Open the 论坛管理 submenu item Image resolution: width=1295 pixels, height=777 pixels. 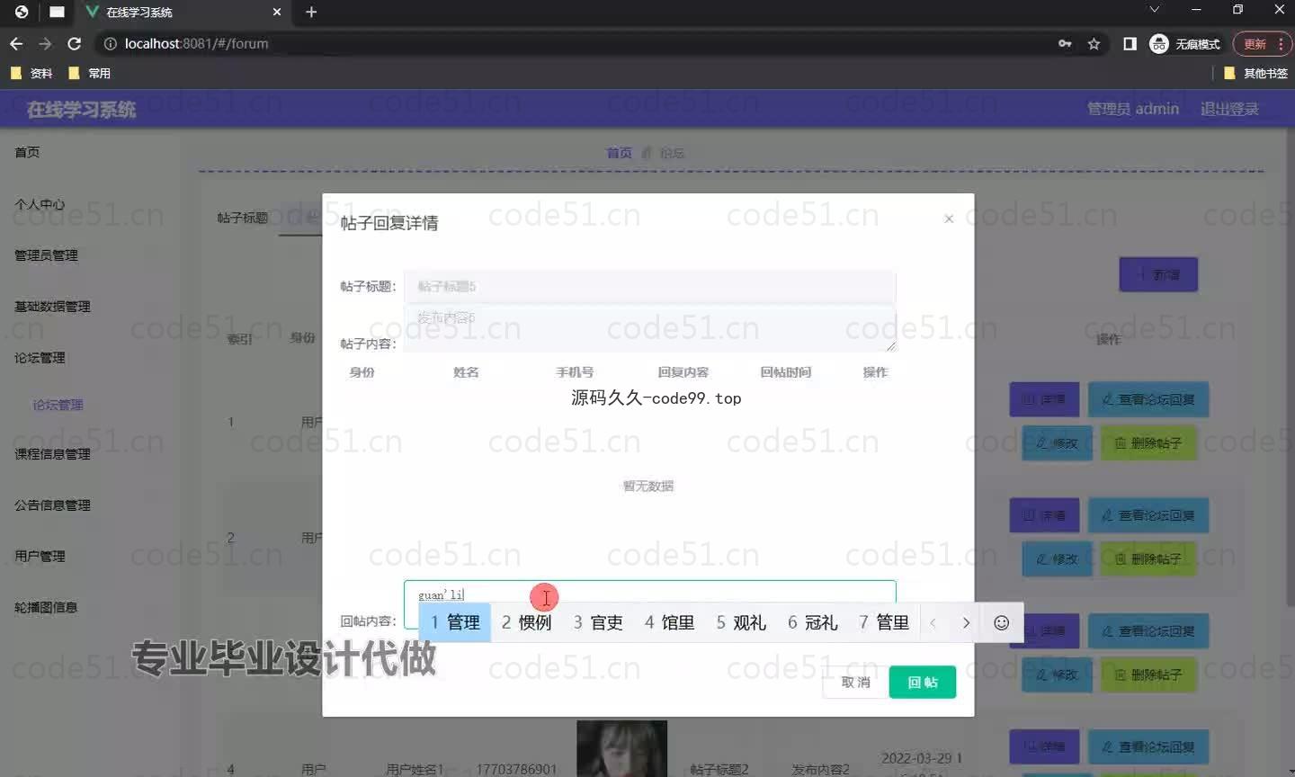58,405
